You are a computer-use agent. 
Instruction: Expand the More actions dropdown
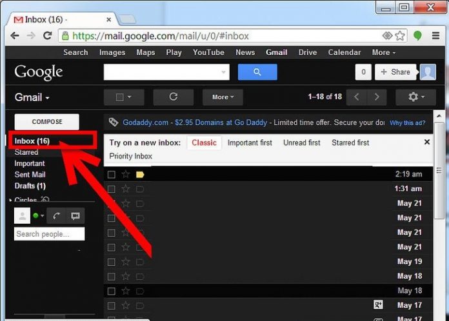coord(223,97)
